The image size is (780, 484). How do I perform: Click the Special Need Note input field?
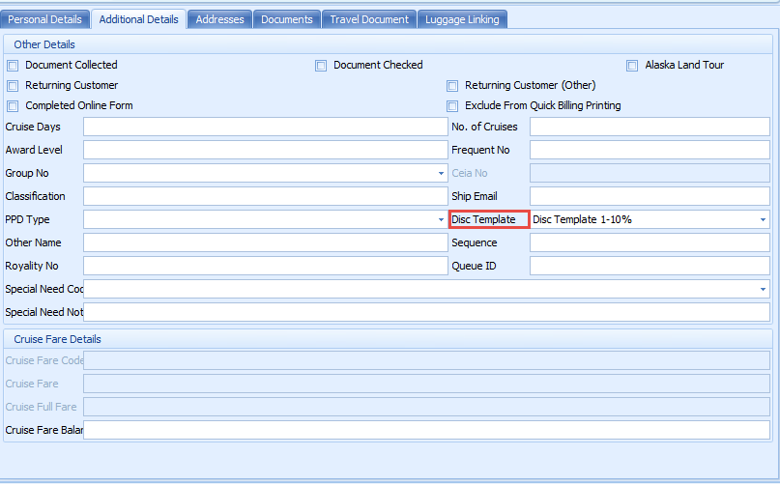coord(427,312)
